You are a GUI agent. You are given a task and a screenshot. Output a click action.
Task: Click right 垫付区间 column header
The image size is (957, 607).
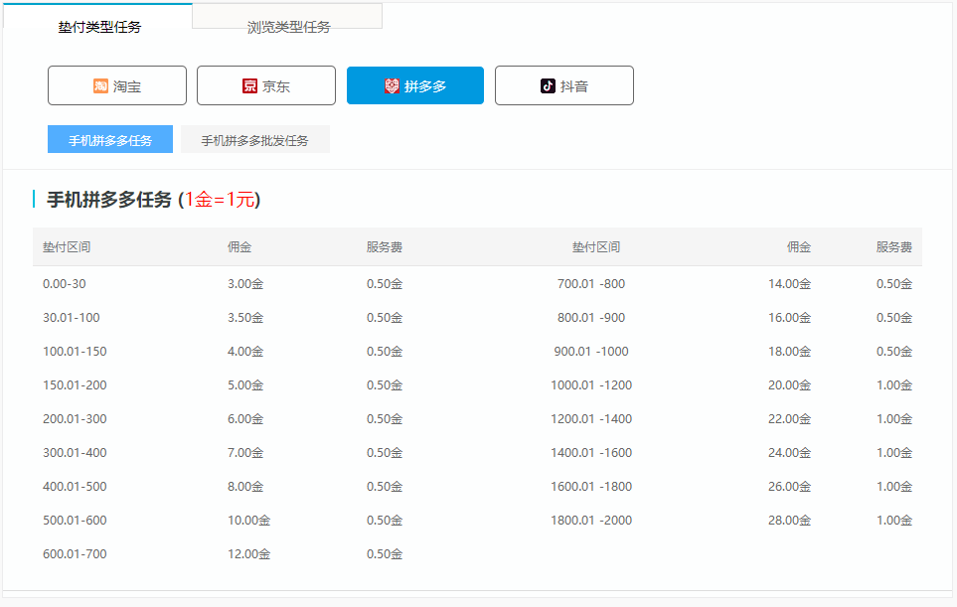click(595, 247)
